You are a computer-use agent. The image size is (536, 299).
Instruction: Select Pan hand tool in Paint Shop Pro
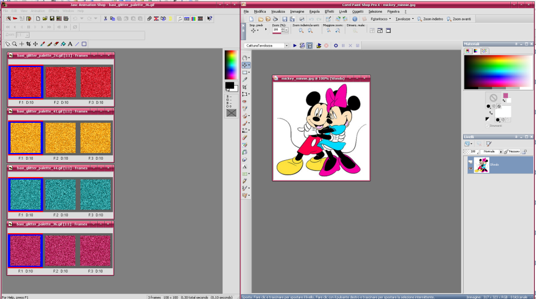tap(245, 58)
